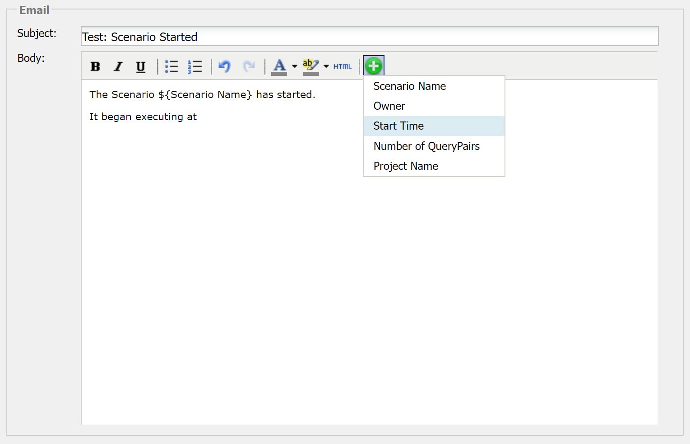690x444 pixels.
Task: Toggle italic formatting
Action: tap(118, 66)
